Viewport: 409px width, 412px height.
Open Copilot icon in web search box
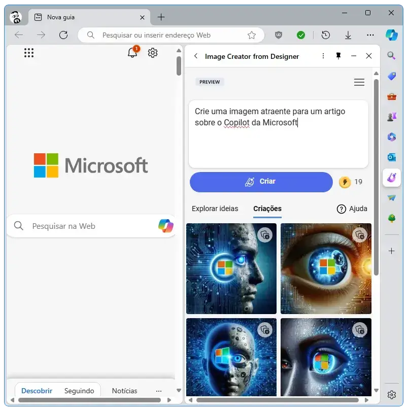[165, 226]
